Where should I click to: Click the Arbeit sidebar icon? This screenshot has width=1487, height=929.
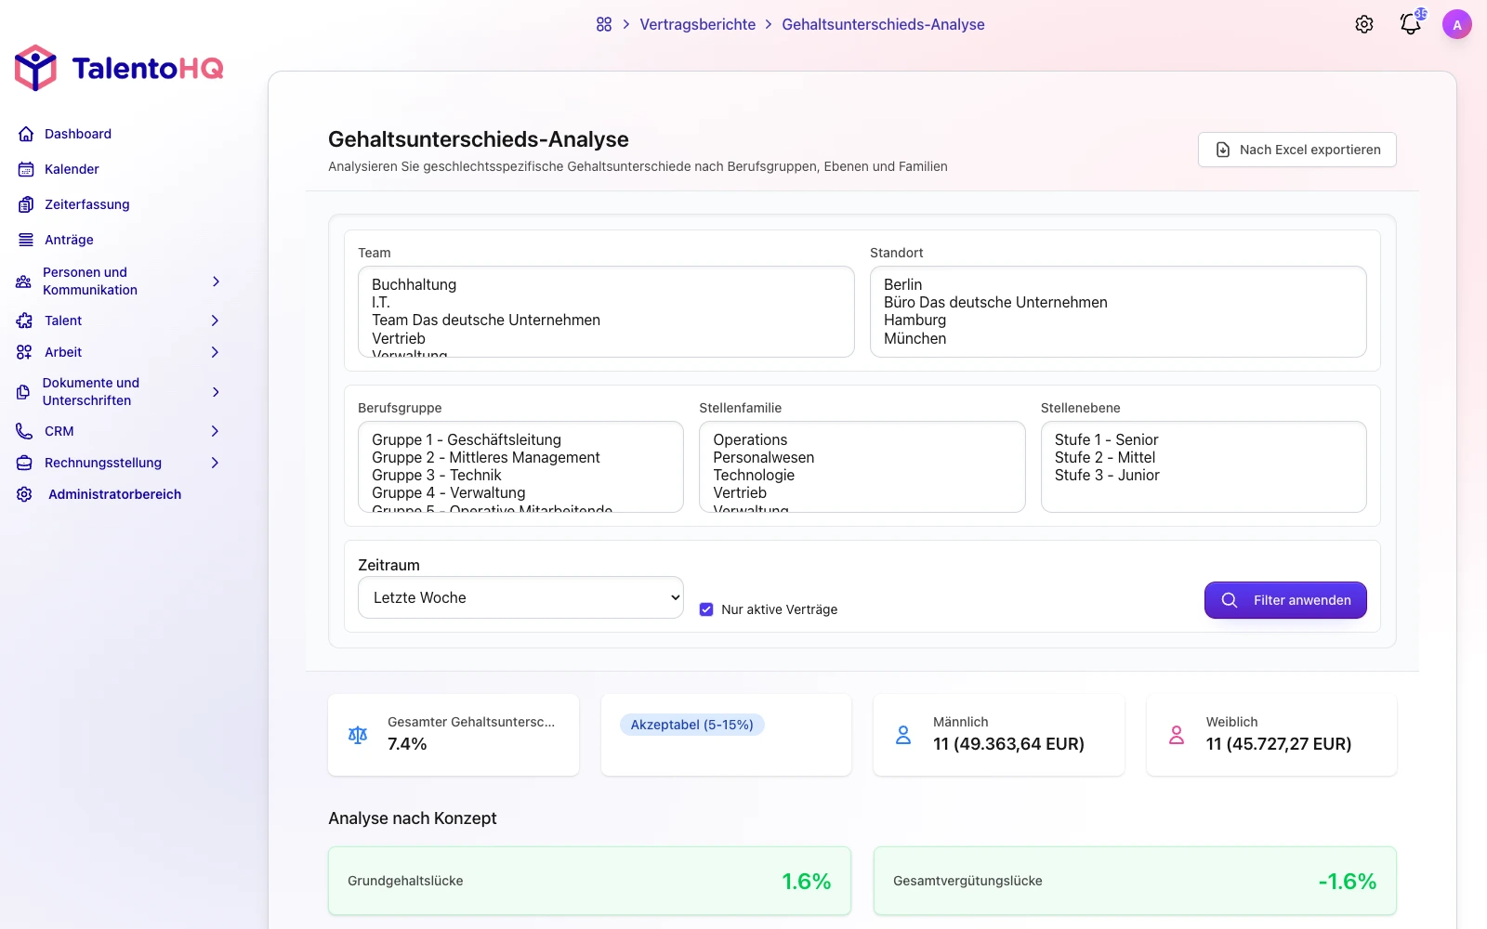click(24, 352)
